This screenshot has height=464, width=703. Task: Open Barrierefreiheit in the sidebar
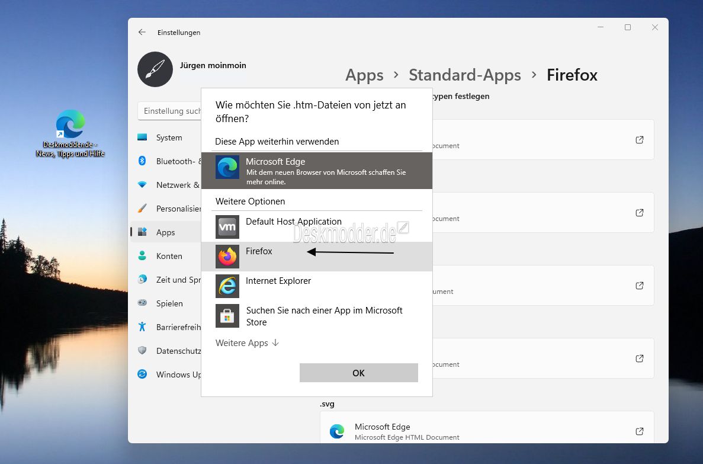[166, 327]
